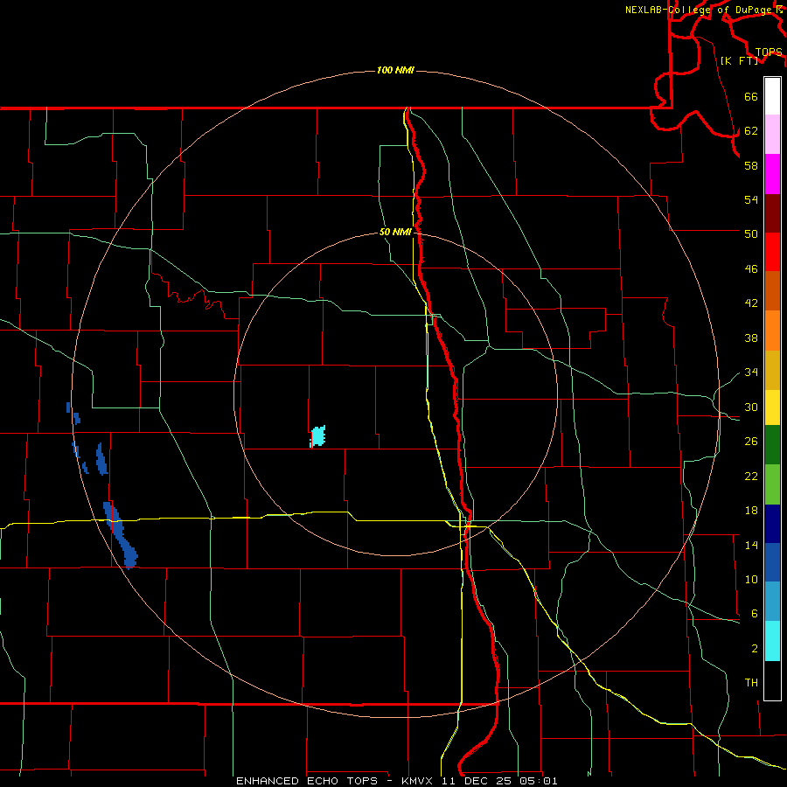Click the 'KMVX' radar site identifier

point(416,781)
